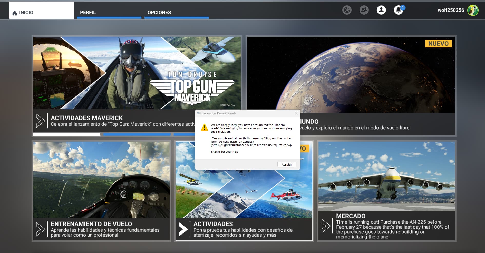
Task: Click the home icon in INICIO tab
Action: pos(15,13)
